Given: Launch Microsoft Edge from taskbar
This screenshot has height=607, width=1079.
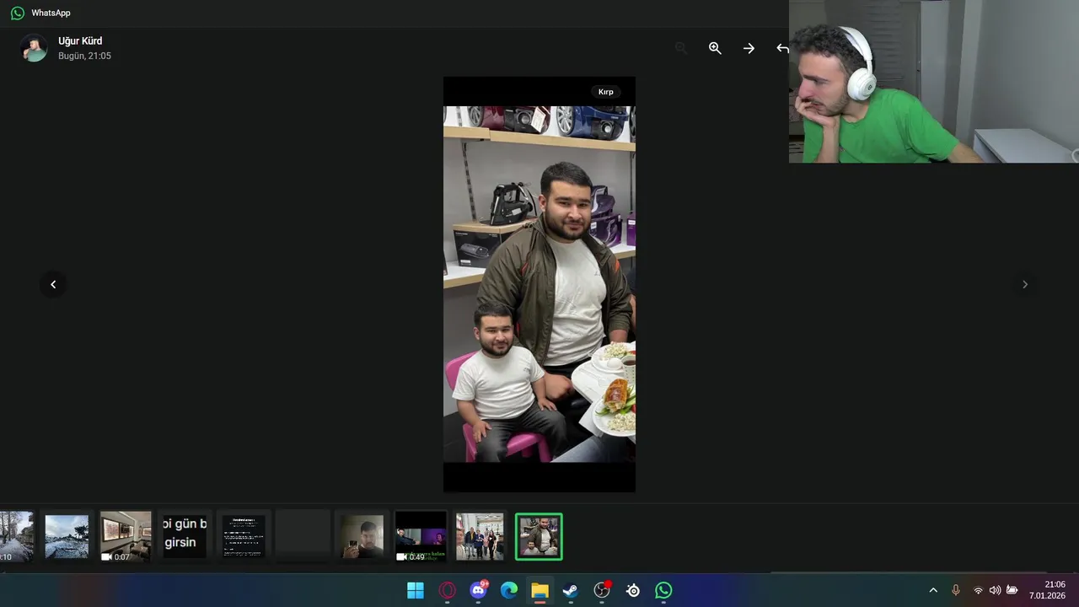Looking at the screenshot, I should click(x=509, y=590).
